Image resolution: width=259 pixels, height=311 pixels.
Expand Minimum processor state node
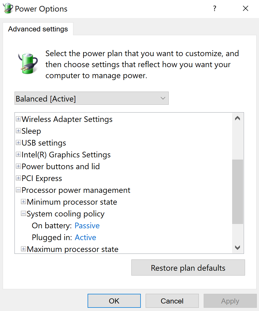(x=24, y=202)
